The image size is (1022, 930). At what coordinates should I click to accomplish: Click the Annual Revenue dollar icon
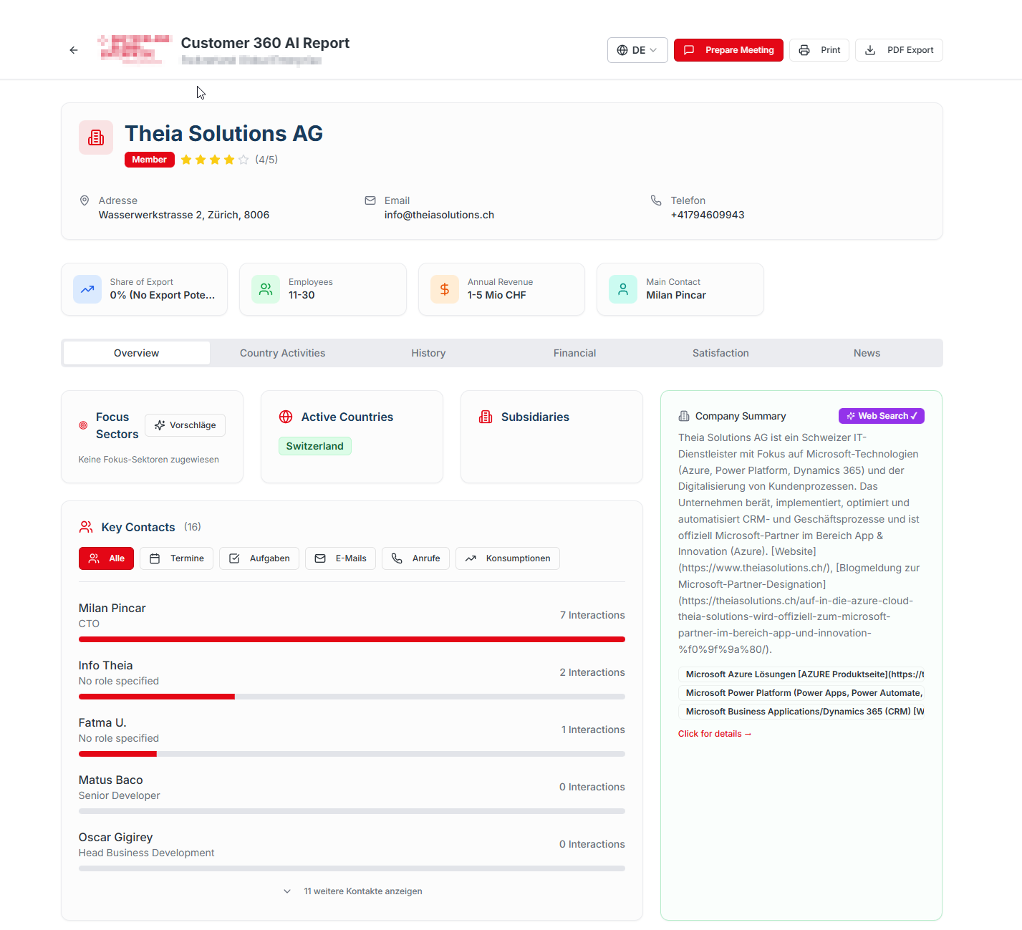(x=445, y=289)
